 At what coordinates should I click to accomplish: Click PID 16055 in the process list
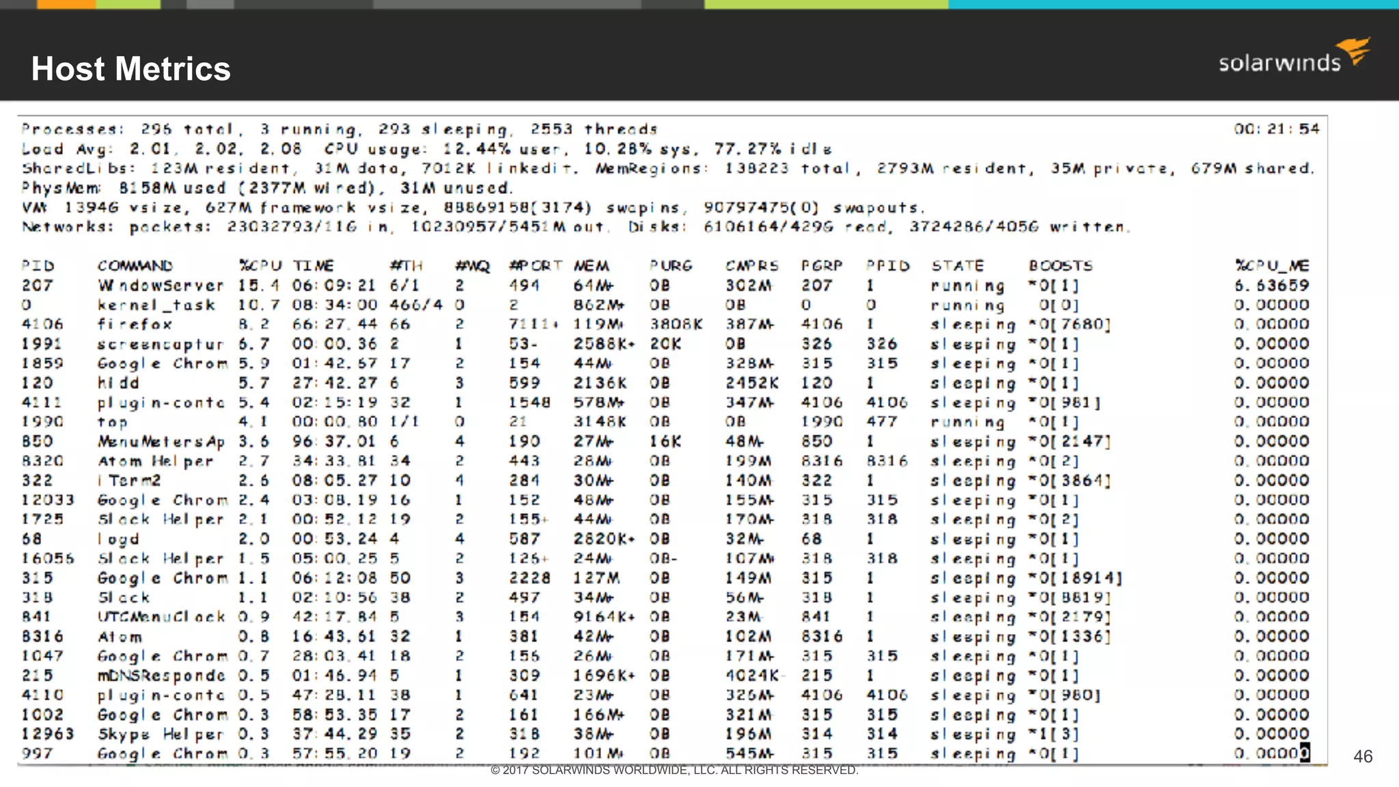(48, 559)
